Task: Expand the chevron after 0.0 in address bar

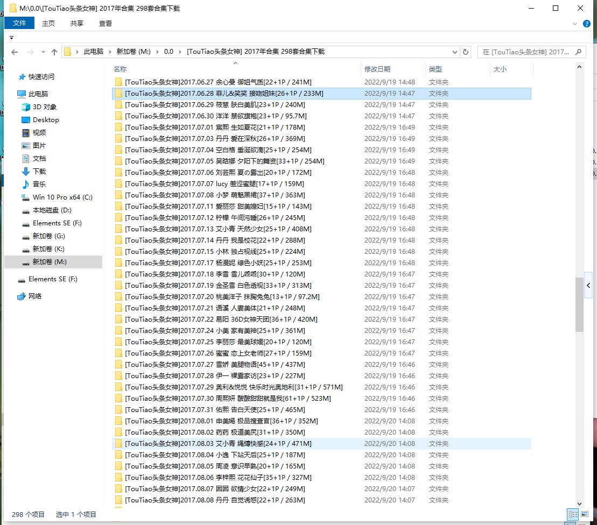Action: coord(180,52)
